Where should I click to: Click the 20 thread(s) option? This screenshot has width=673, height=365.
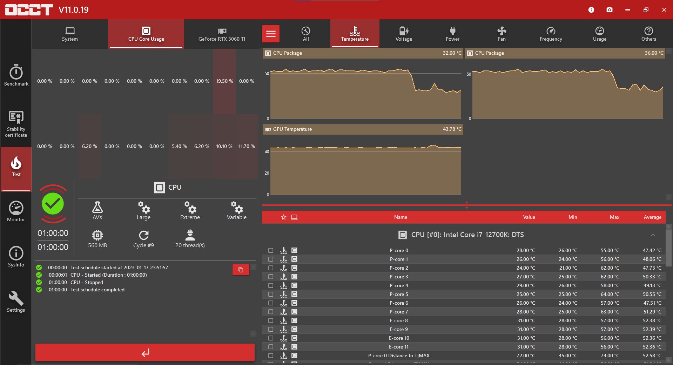pos(190,239)
